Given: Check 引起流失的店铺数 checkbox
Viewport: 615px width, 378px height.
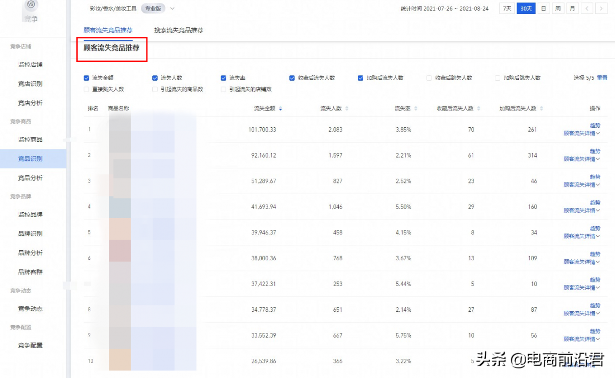Looking at the screenshot, I should (223, 89).
